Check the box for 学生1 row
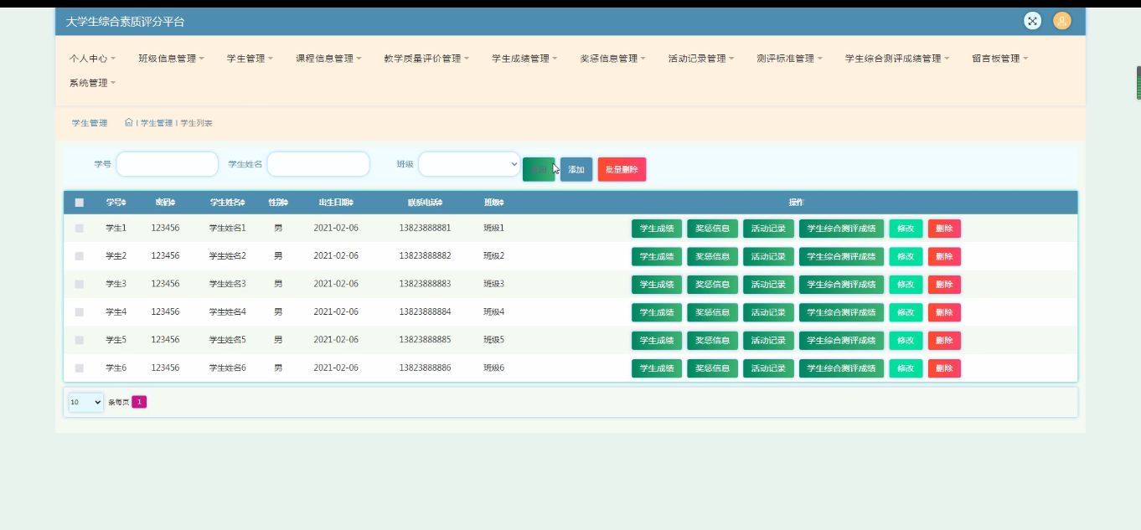Image resolution: width=1141 pixels, height=530 pixels. tap(80, 228)
